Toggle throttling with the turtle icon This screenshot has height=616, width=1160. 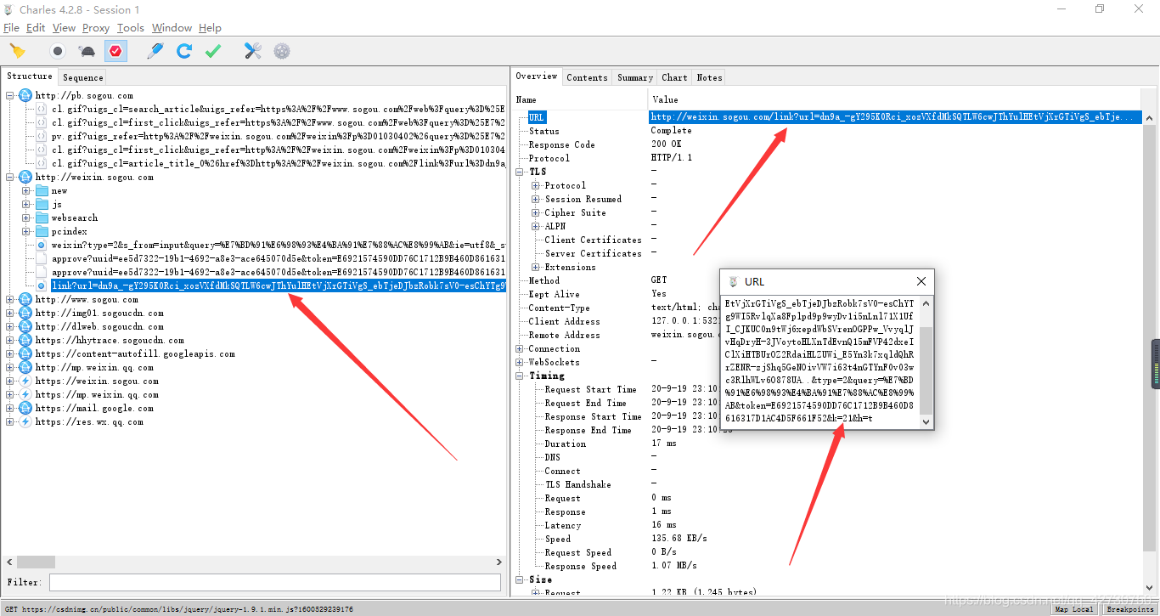[87, 51]
